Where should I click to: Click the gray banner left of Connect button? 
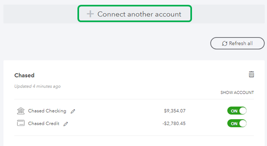(40, 14)
